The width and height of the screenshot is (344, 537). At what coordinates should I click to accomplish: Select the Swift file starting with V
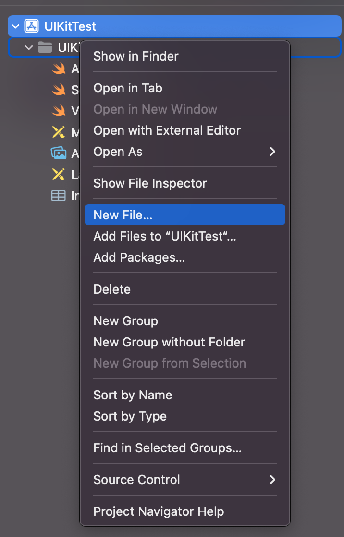[x=59, y=111]
